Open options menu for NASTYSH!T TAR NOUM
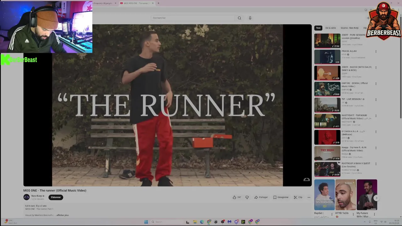Screen dimensions: 402x226 (376, 116)
